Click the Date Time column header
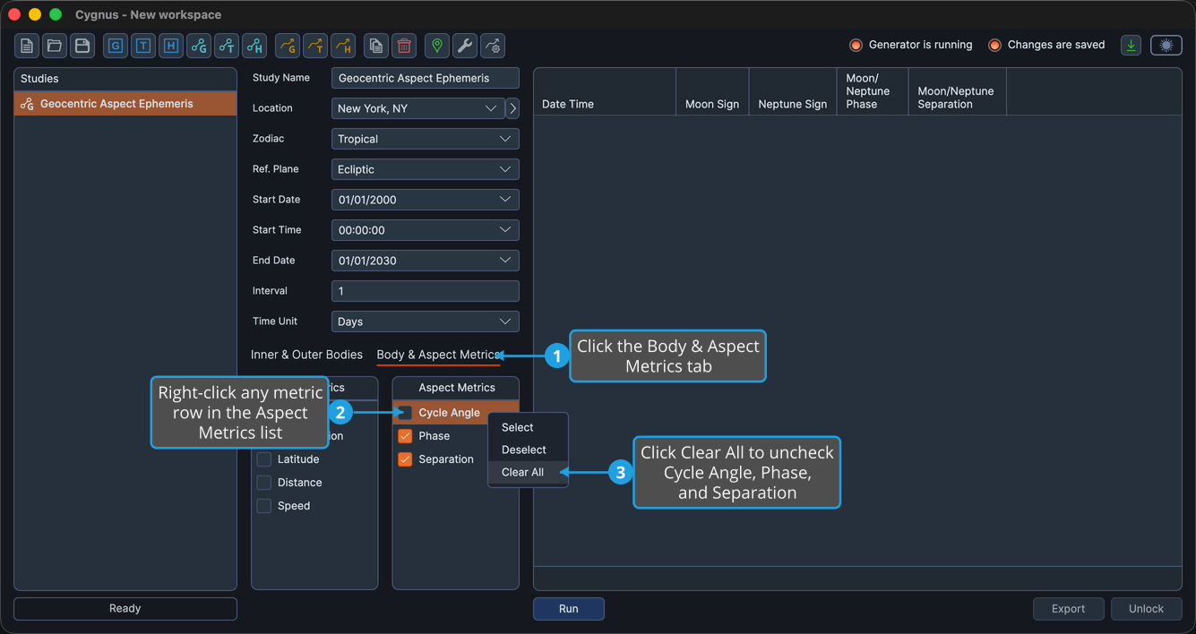 605,91
